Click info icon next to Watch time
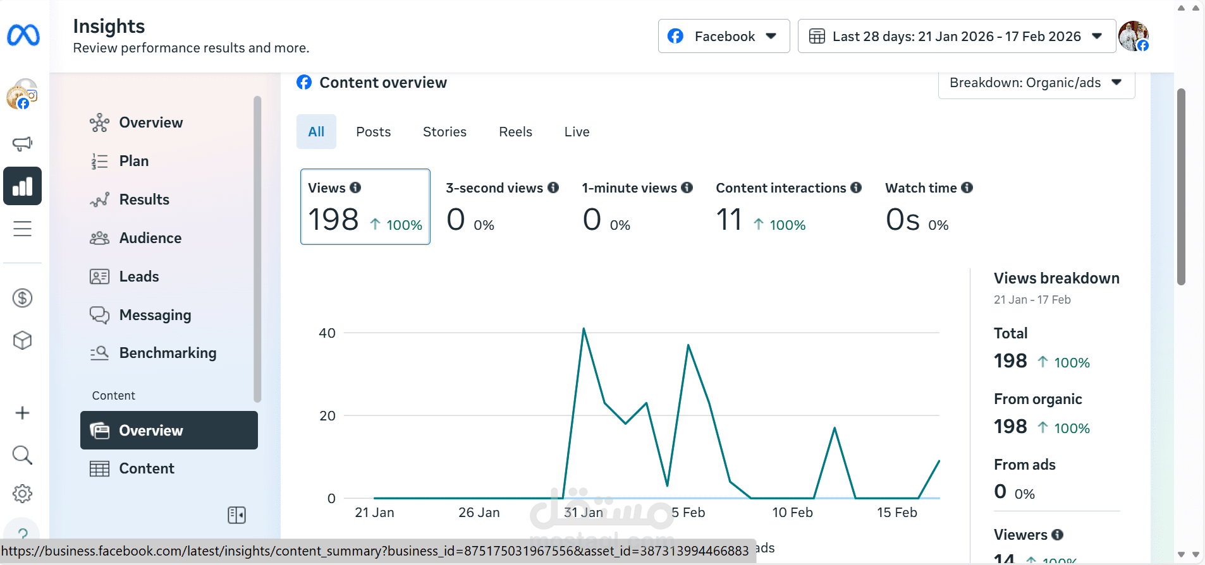This screenshot has width=1205, height=565. (967, 187)
